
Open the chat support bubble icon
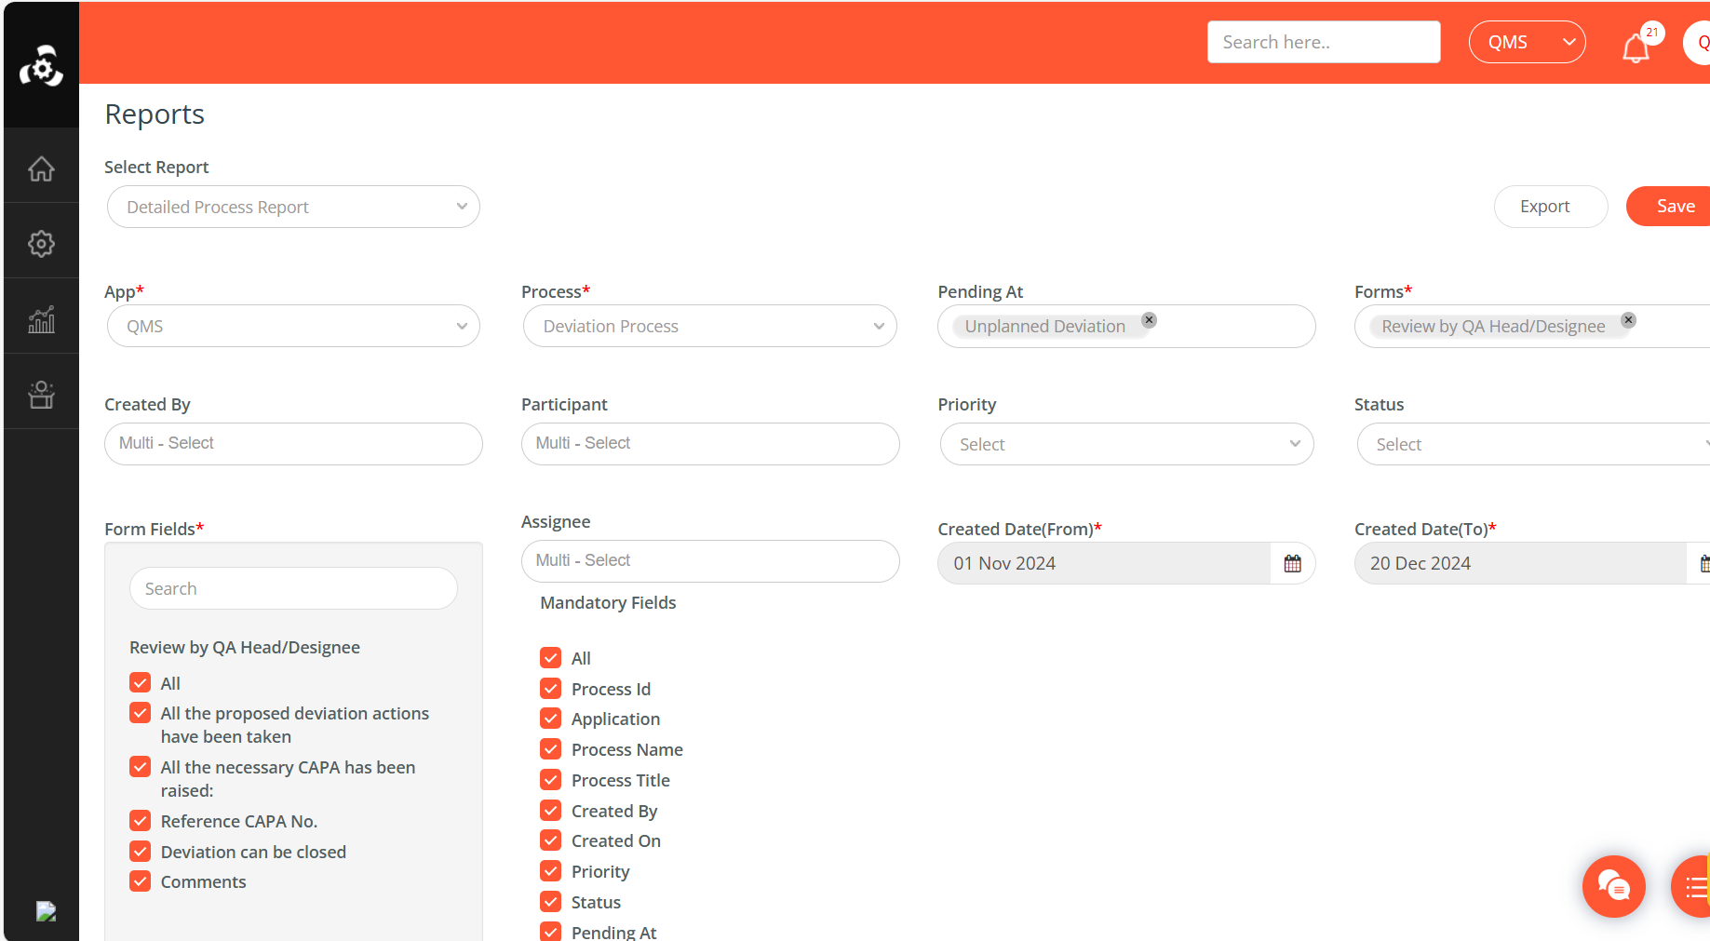coord(1613,886)
